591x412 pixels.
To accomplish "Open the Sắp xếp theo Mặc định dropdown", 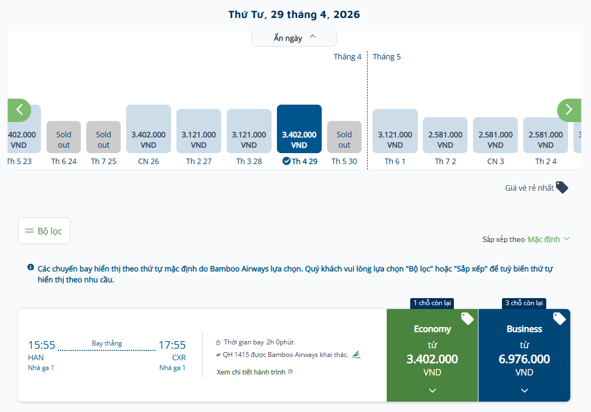I will point(548,239).
